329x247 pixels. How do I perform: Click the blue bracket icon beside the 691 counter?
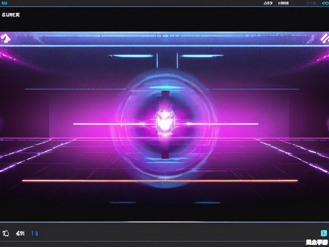[x=35, y=233]
